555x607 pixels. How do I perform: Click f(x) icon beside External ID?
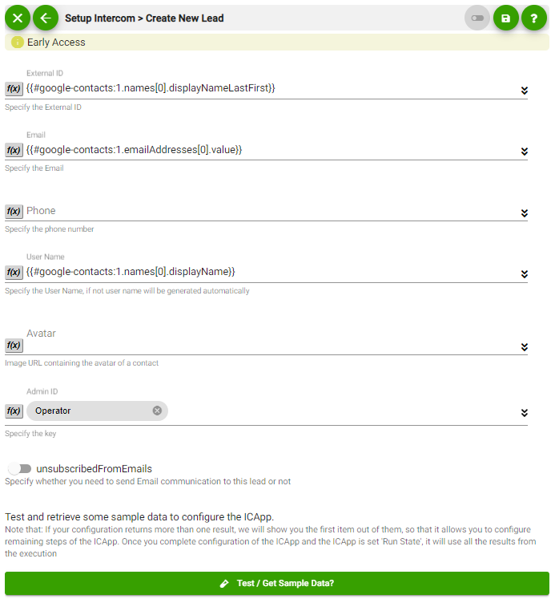[x=14, y=89]
